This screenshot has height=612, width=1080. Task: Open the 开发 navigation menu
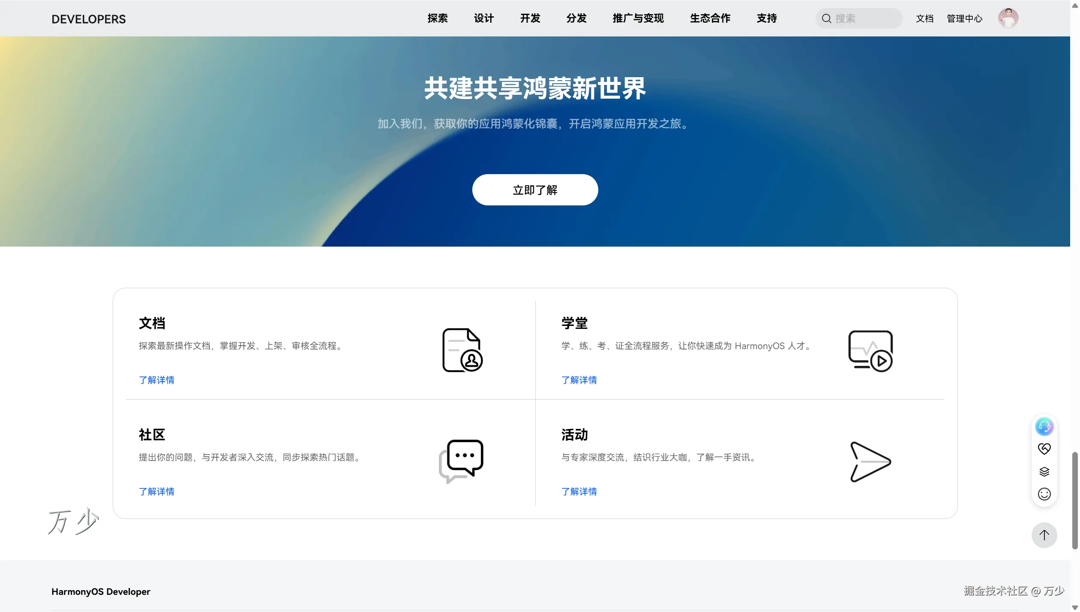530,18
